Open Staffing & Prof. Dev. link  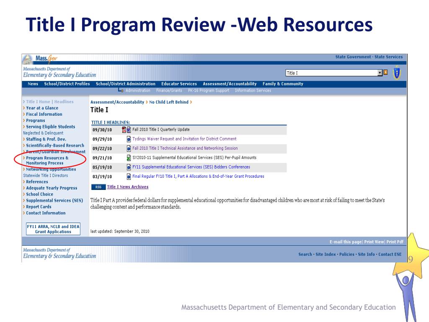[46, 139]
